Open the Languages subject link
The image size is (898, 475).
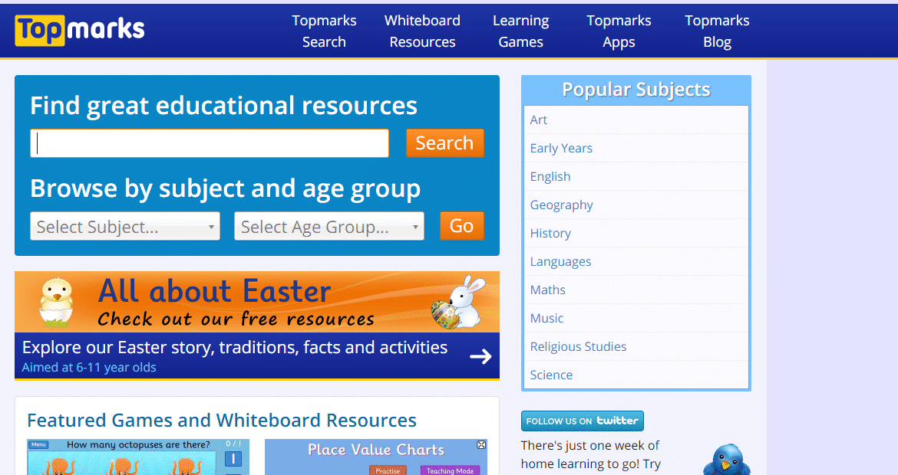tap(636, 262)
